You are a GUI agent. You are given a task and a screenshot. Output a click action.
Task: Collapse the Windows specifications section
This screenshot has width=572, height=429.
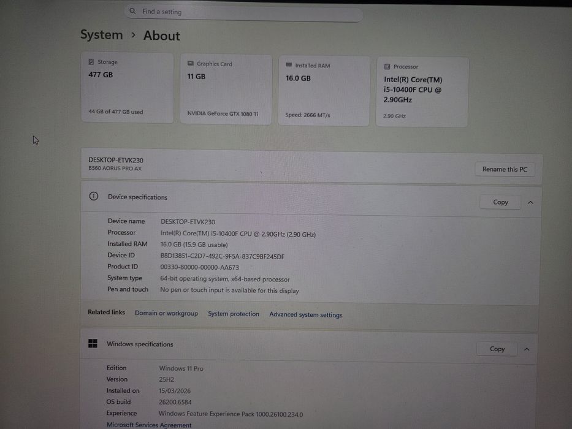coord(527,349)
